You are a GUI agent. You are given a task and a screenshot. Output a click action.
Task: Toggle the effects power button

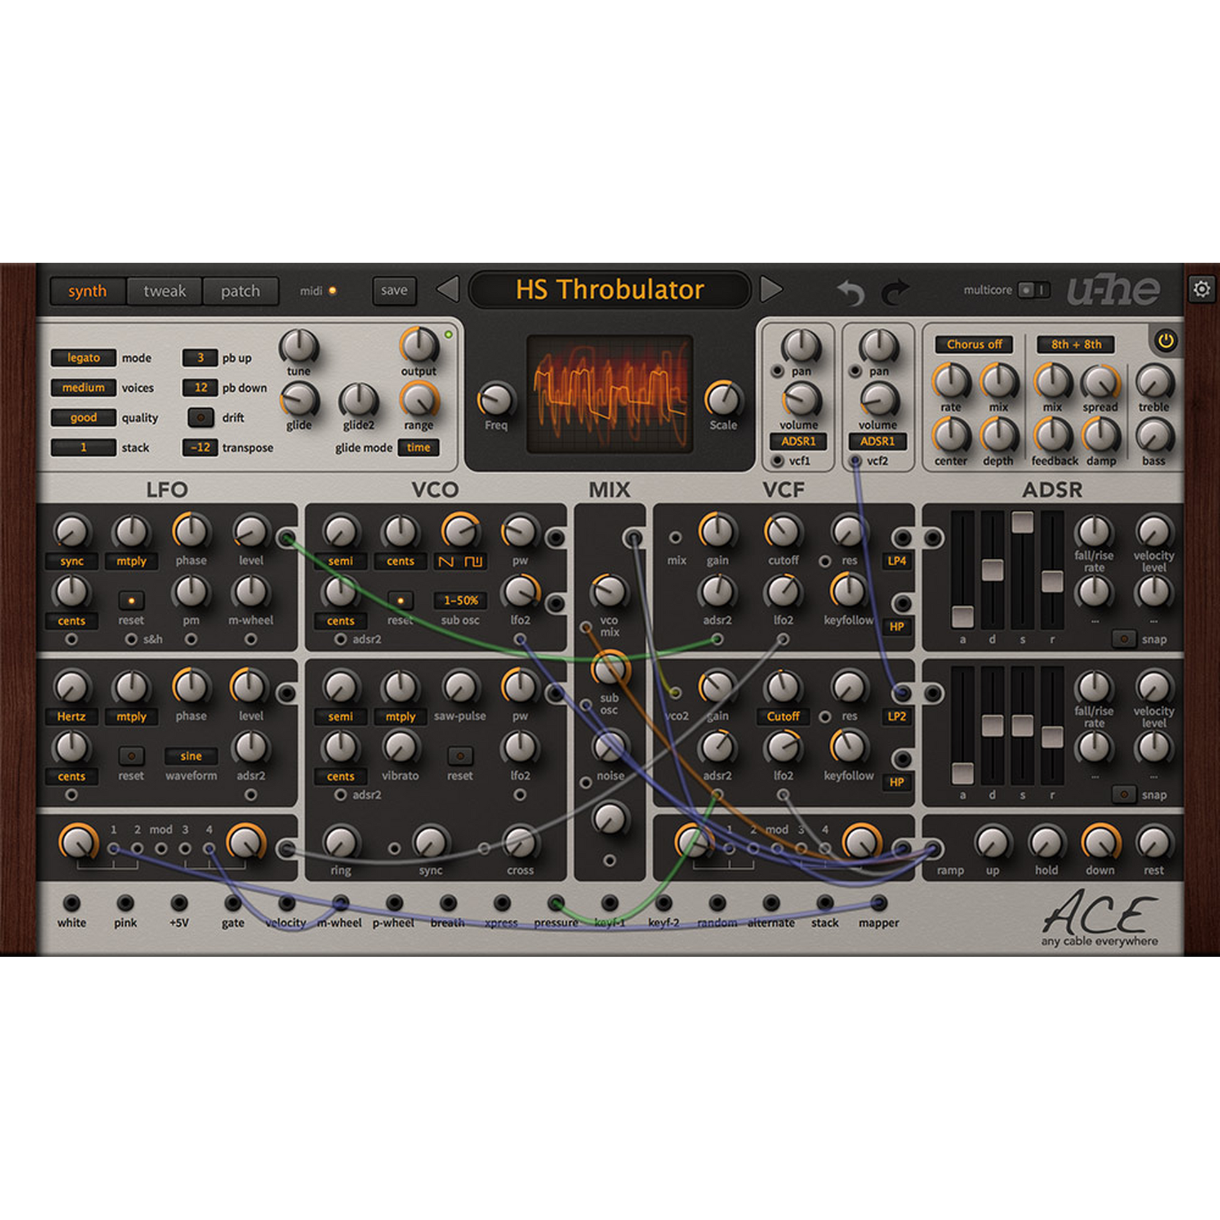point(1165,342)
